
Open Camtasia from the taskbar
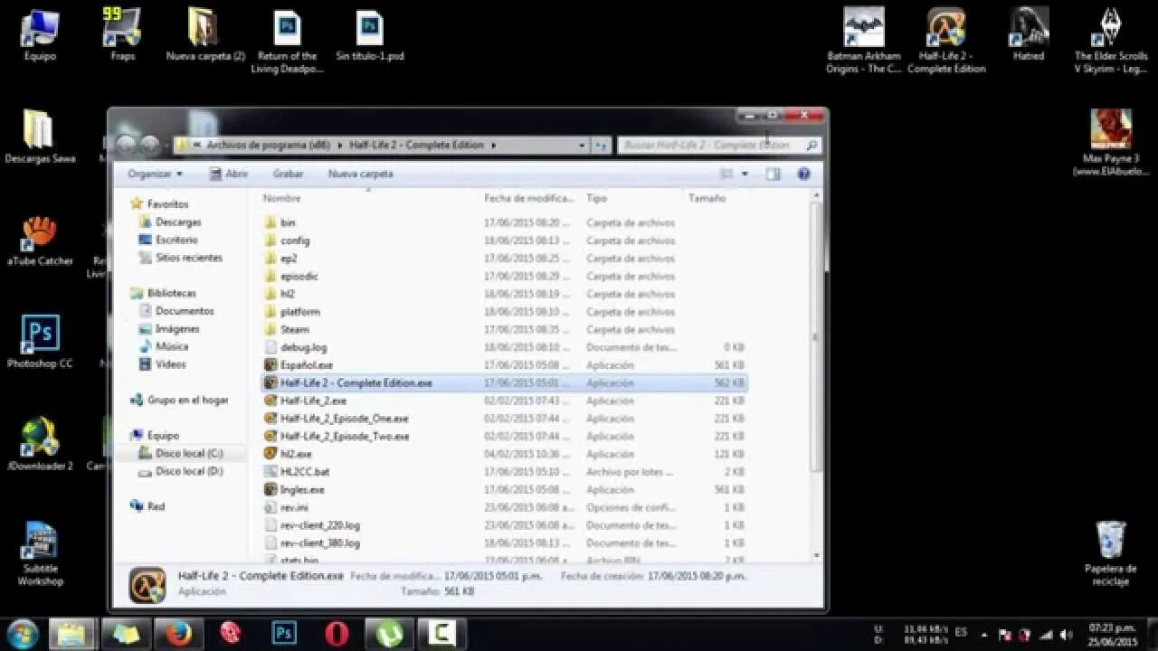point(441,633)
